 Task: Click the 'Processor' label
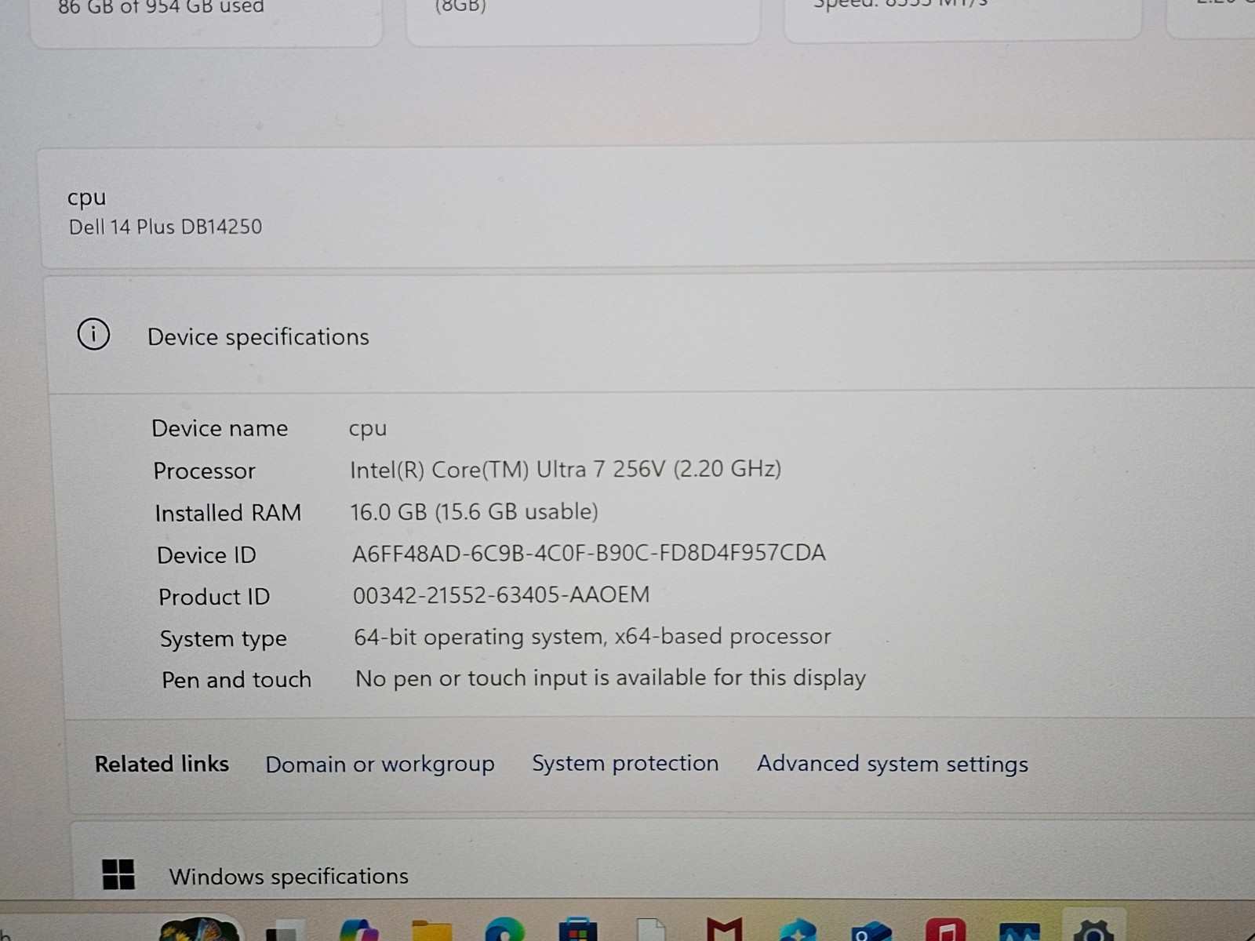click(x=204, y=471)
